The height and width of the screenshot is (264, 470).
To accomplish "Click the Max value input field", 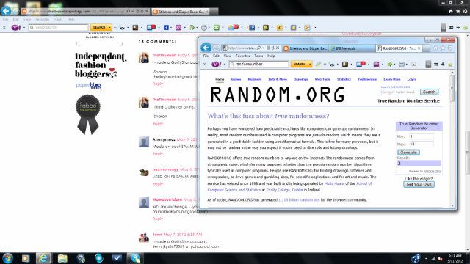I will click(421, 144).
